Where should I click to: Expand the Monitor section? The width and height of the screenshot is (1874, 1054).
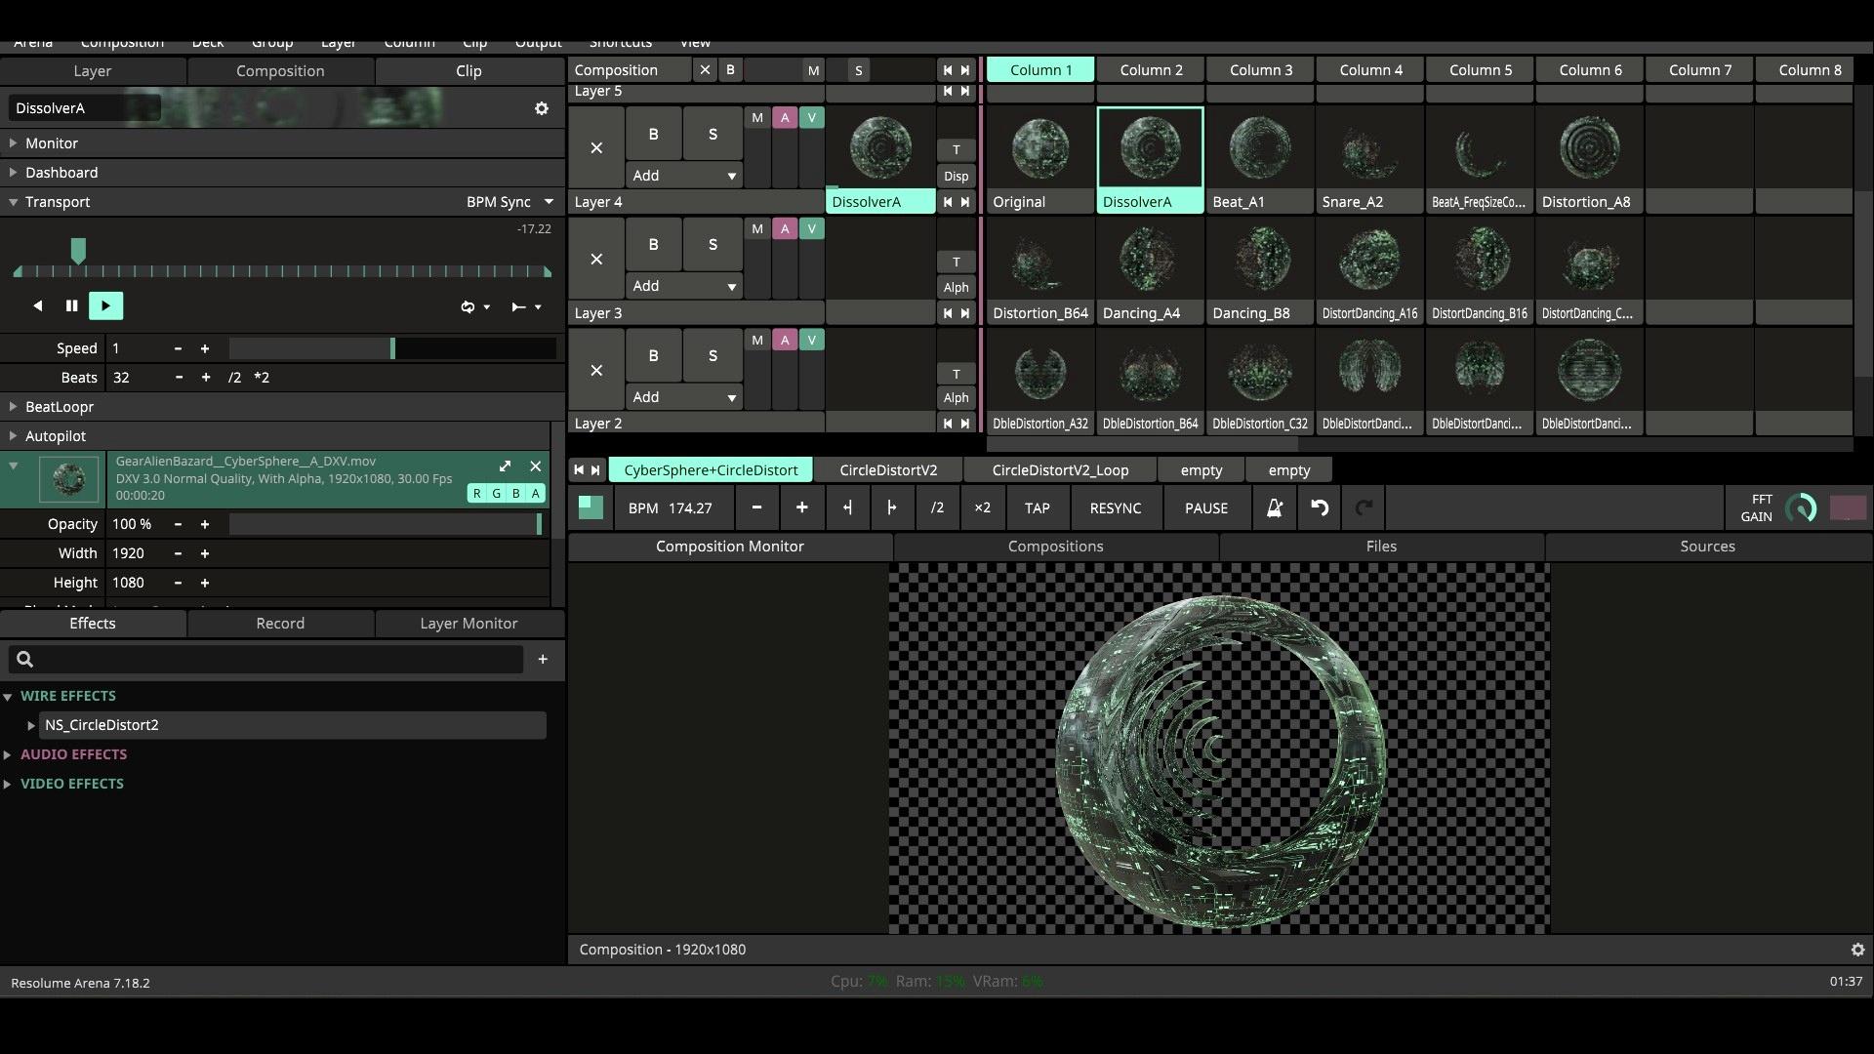tap(14, 143)
